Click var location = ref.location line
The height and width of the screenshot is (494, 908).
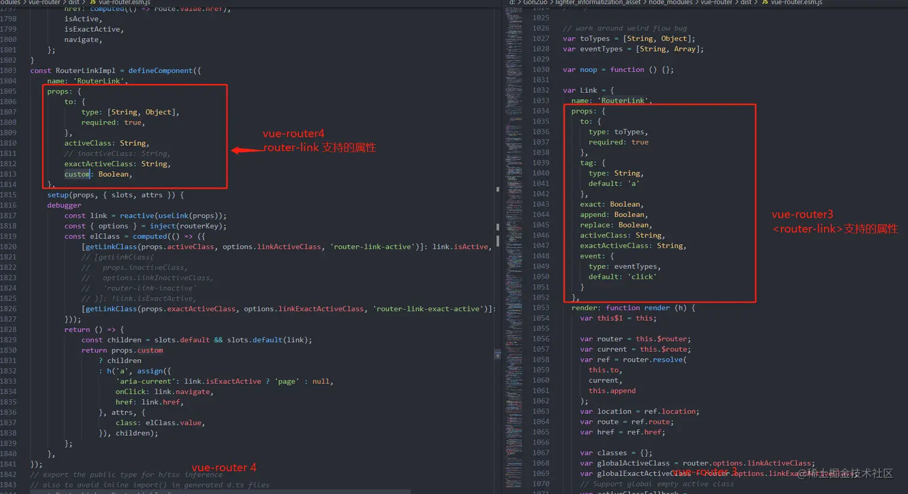(640, 411)
